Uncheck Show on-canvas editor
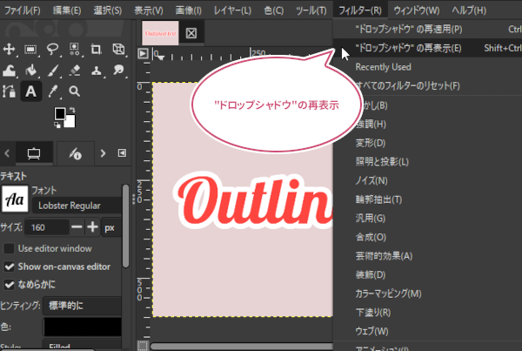The height and width of the screenshot is (351, 522). click(x=10, y=266)
